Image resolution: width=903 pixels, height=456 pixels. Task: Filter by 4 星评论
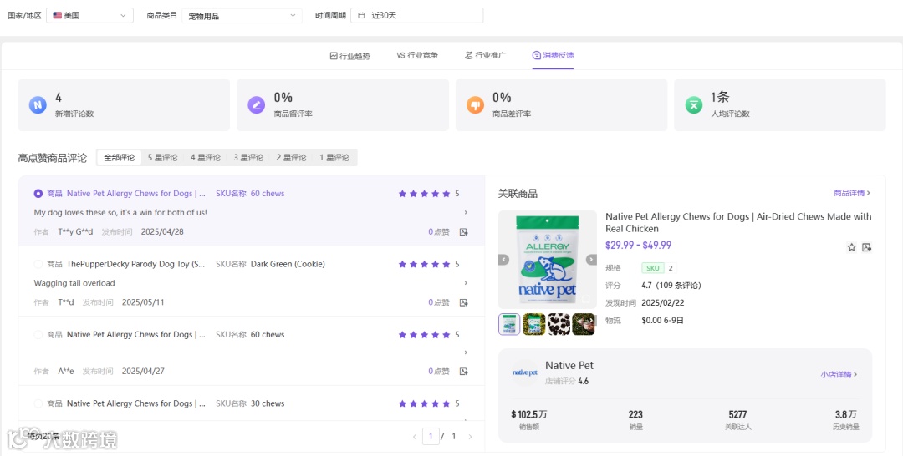[x=206, y=158]
